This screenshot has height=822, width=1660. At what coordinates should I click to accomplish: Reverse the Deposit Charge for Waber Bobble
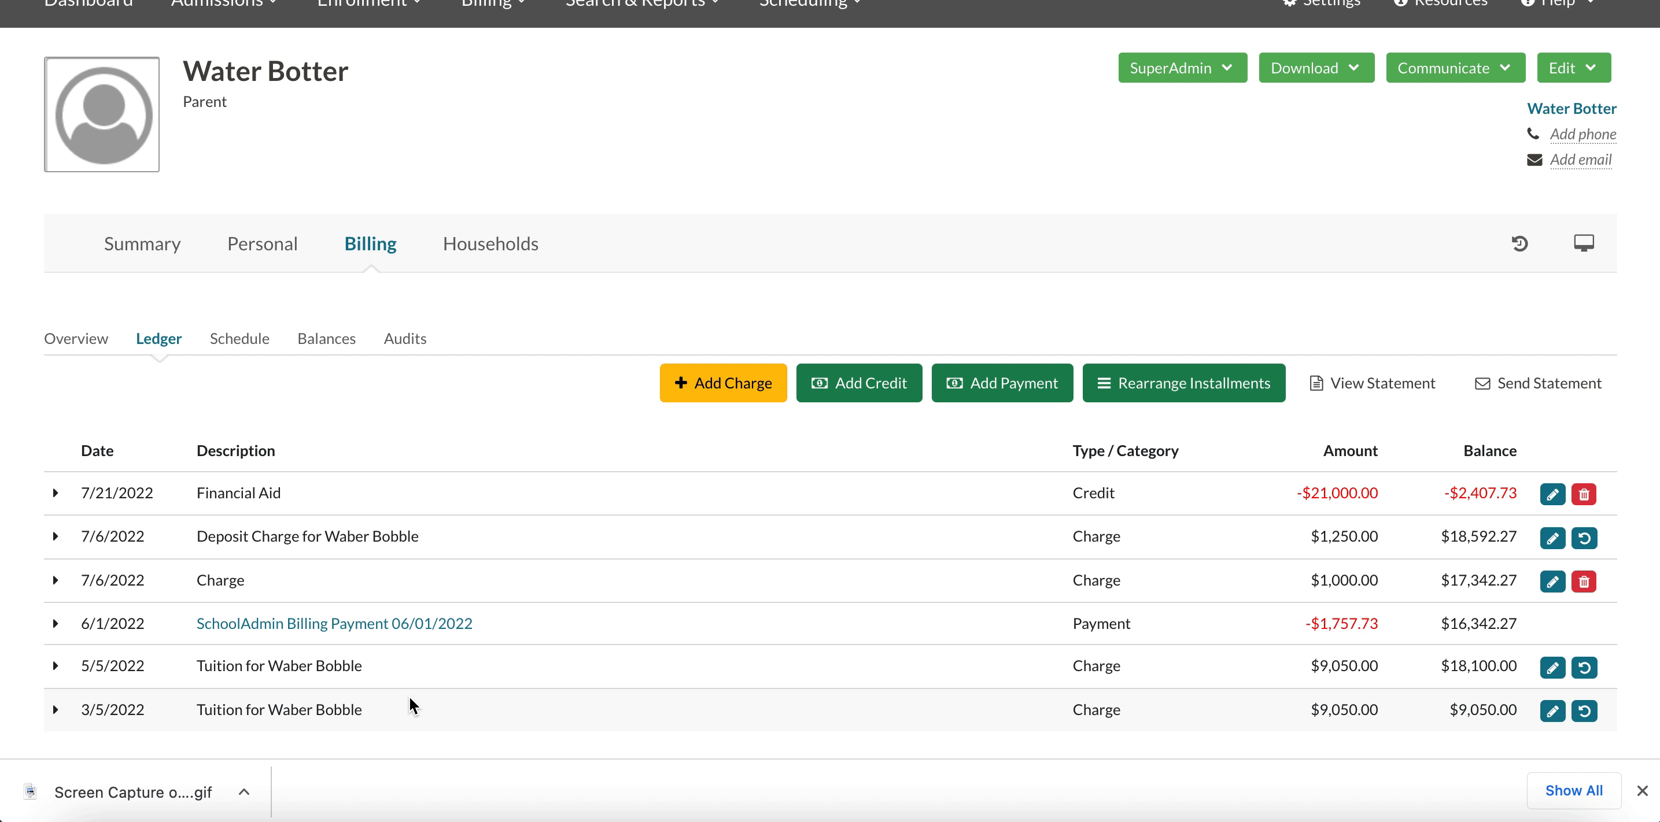(x=1583, y=538)
